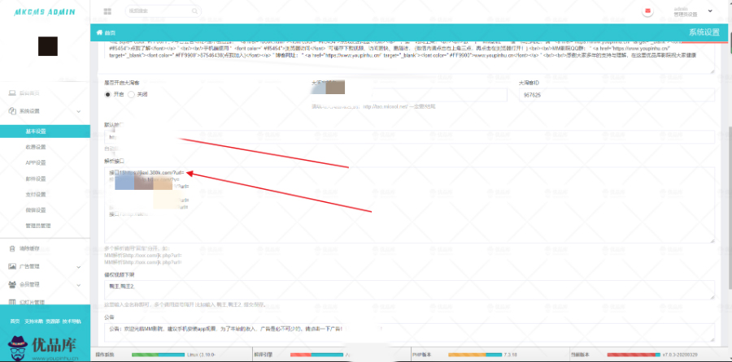Screen dimensions: 732x362
Task: Click the 大淘客ID label
Action: 529,83
